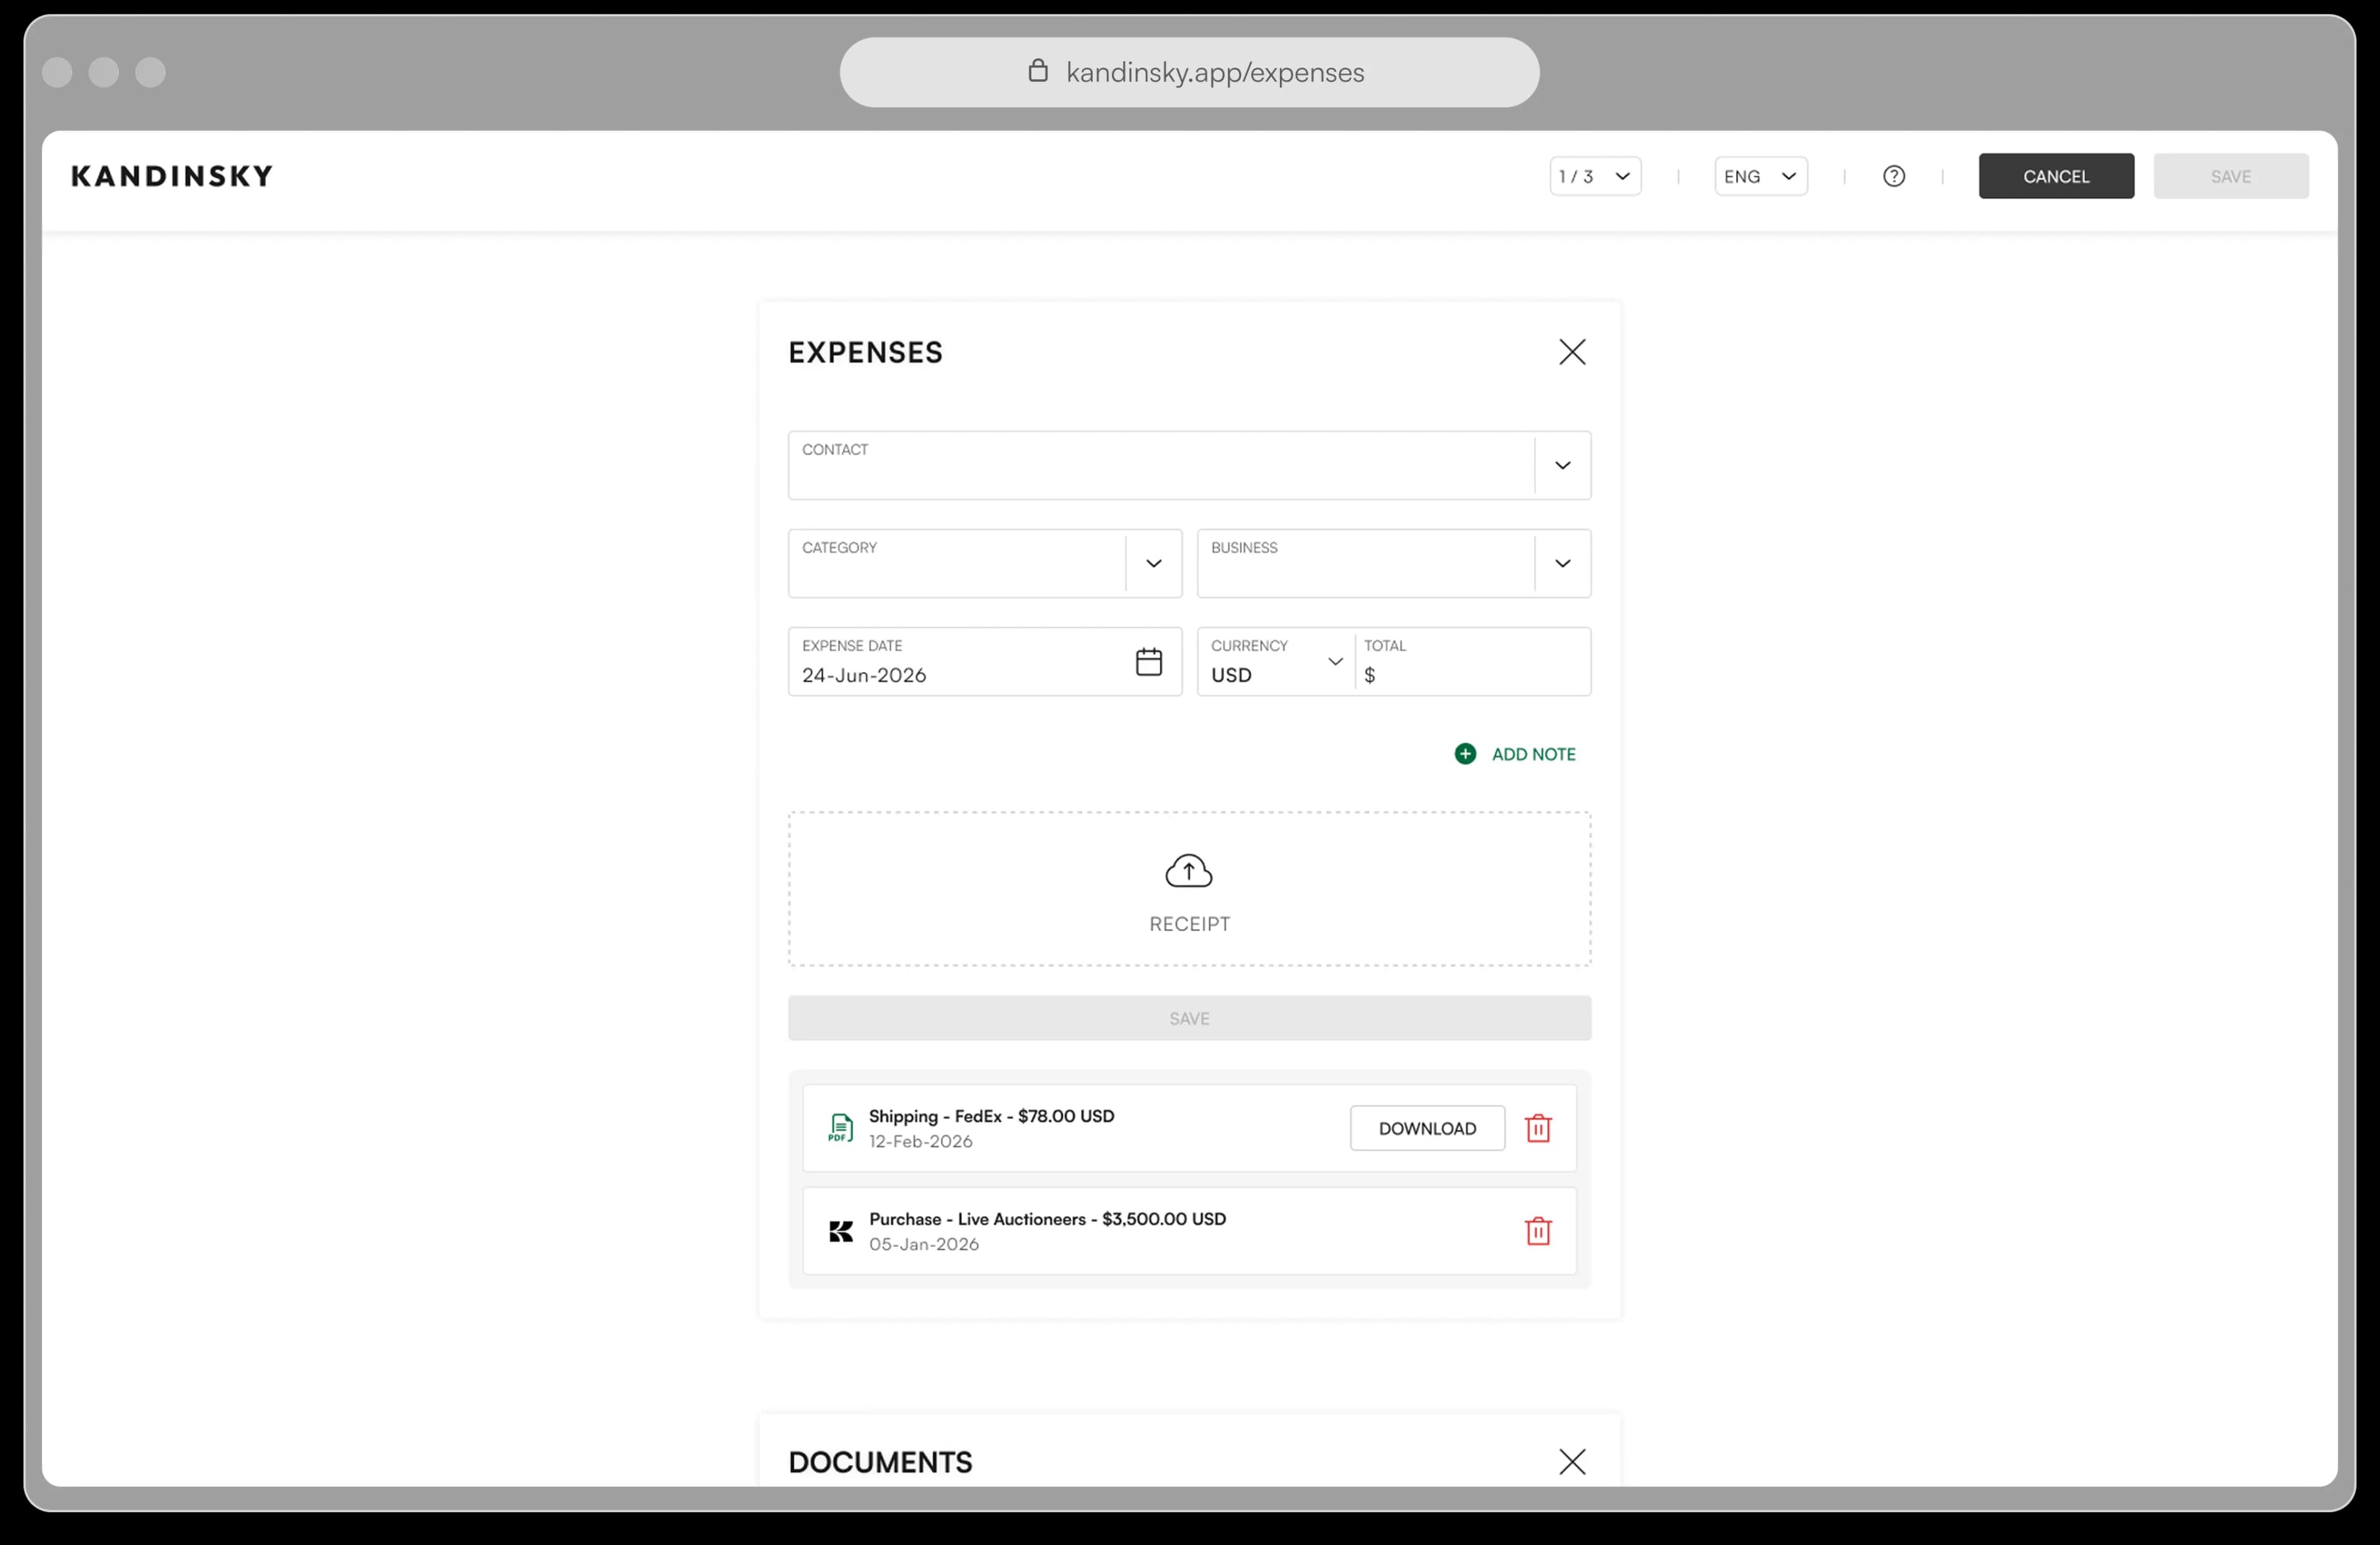Viewport: 2380px width, 1545px height.
Task: Close the Documents panel
Action: tap(1572, 1461)
